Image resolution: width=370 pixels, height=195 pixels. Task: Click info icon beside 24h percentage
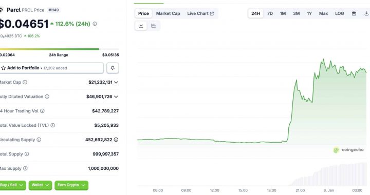(95, 24)
